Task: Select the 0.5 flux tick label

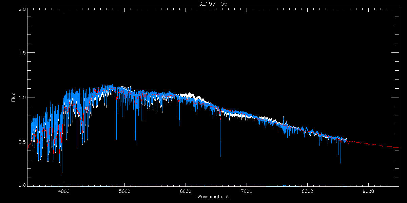Action: click(x=22, y=142)
